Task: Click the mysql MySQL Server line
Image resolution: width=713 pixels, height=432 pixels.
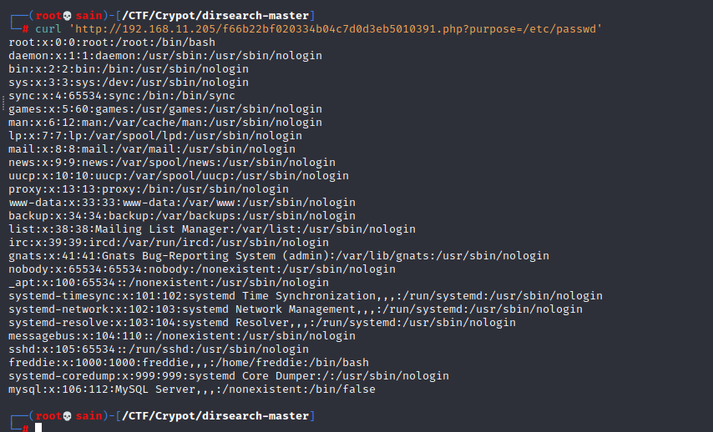Action: (x=192, y=389)
